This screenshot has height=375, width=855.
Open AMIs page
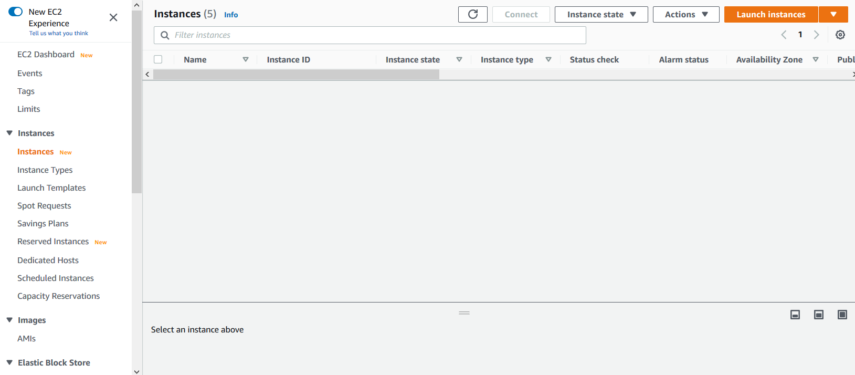26,339
